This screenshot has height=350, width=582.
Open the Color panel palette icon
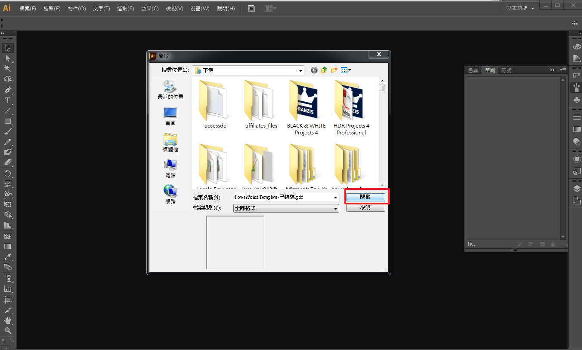pos(577,47)
